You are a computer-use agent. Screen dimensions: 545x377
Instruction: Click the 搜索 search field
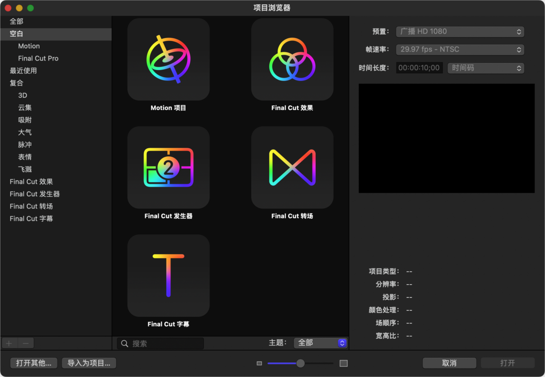pos(165,344)
